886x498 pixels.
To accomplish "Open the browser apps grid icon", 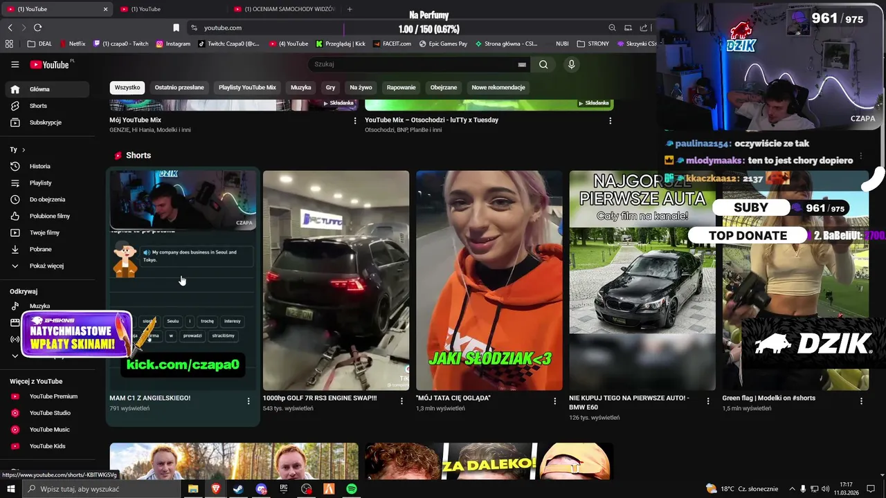I will [9, 44].
